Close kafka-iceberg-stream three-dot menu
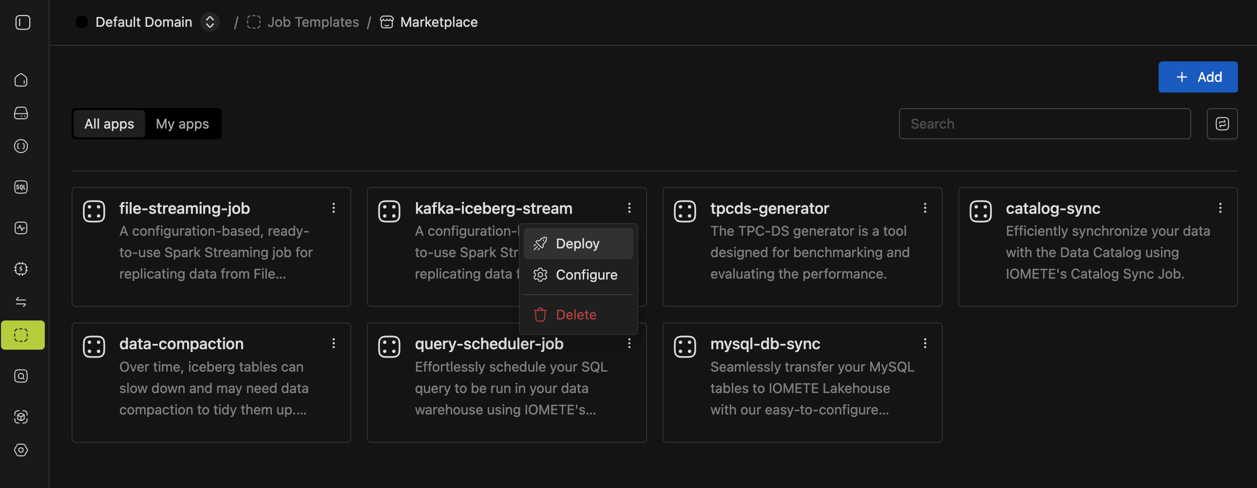 tap(629, 208)
